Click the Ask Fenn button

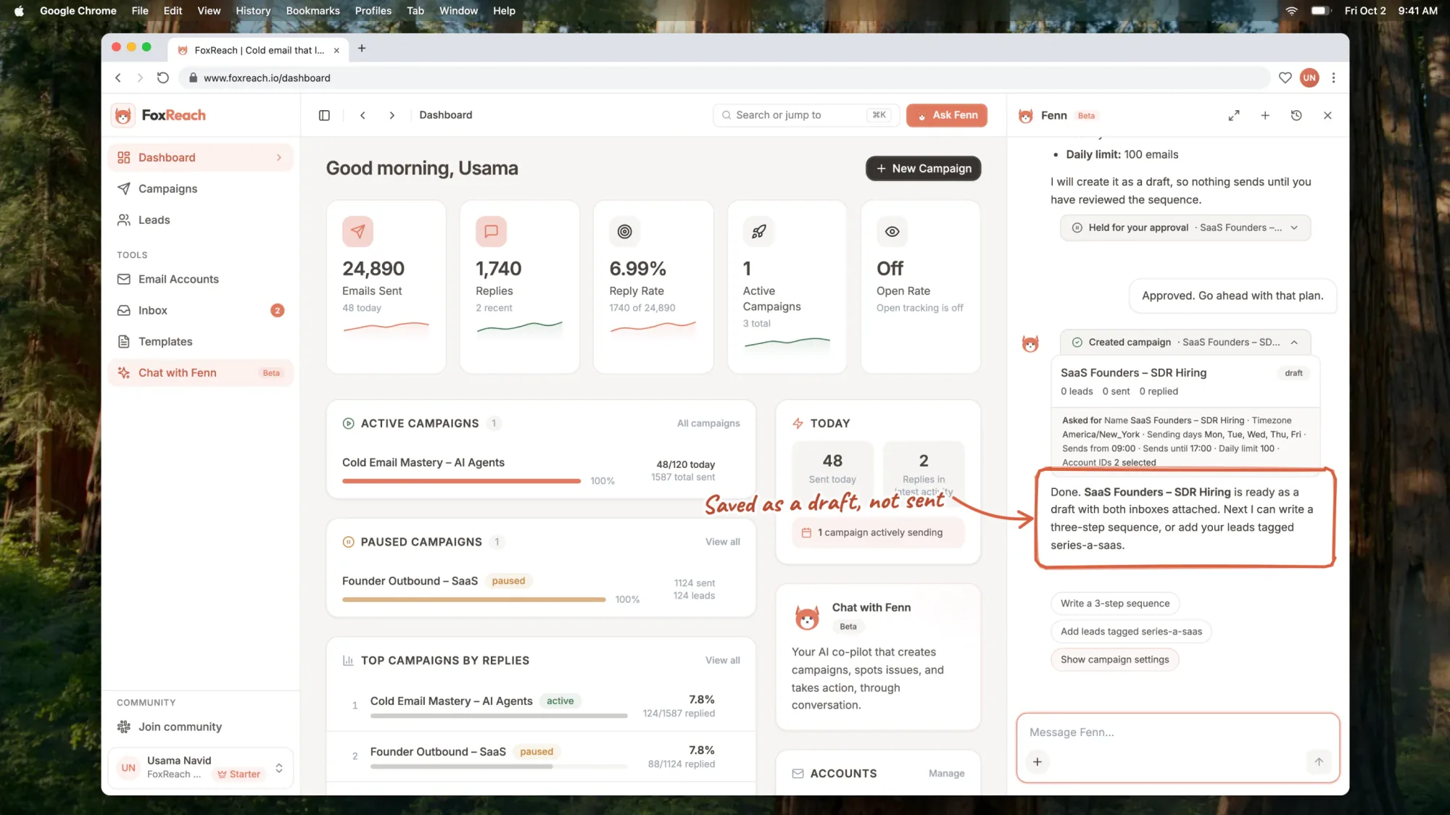click(946, 115)
